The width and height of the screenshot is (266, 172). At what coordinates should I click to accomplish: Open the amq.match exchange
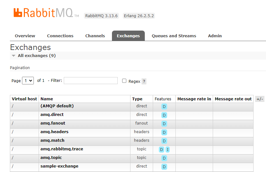pyautogui.click(x=52, y=140)
